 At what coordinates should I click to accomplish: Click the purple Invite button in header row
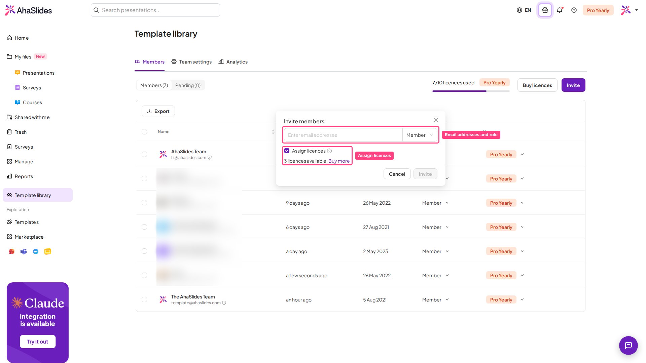pos(573,85)
